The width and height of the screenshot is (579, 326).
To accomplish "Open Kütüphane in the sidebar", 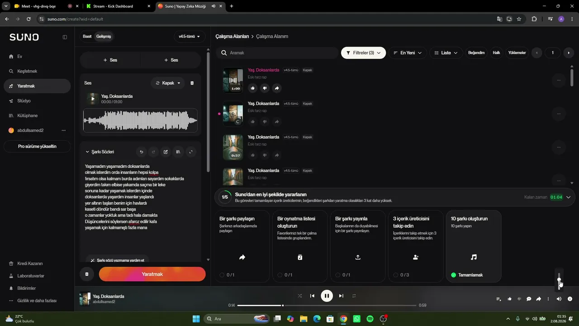I will coord(37,115).
